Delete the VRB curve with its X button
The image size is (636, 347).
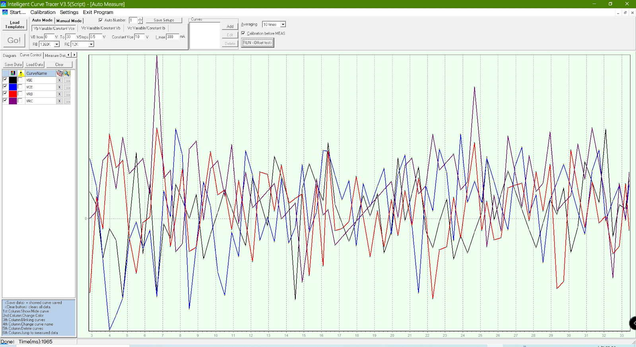[x=60, y=94]
